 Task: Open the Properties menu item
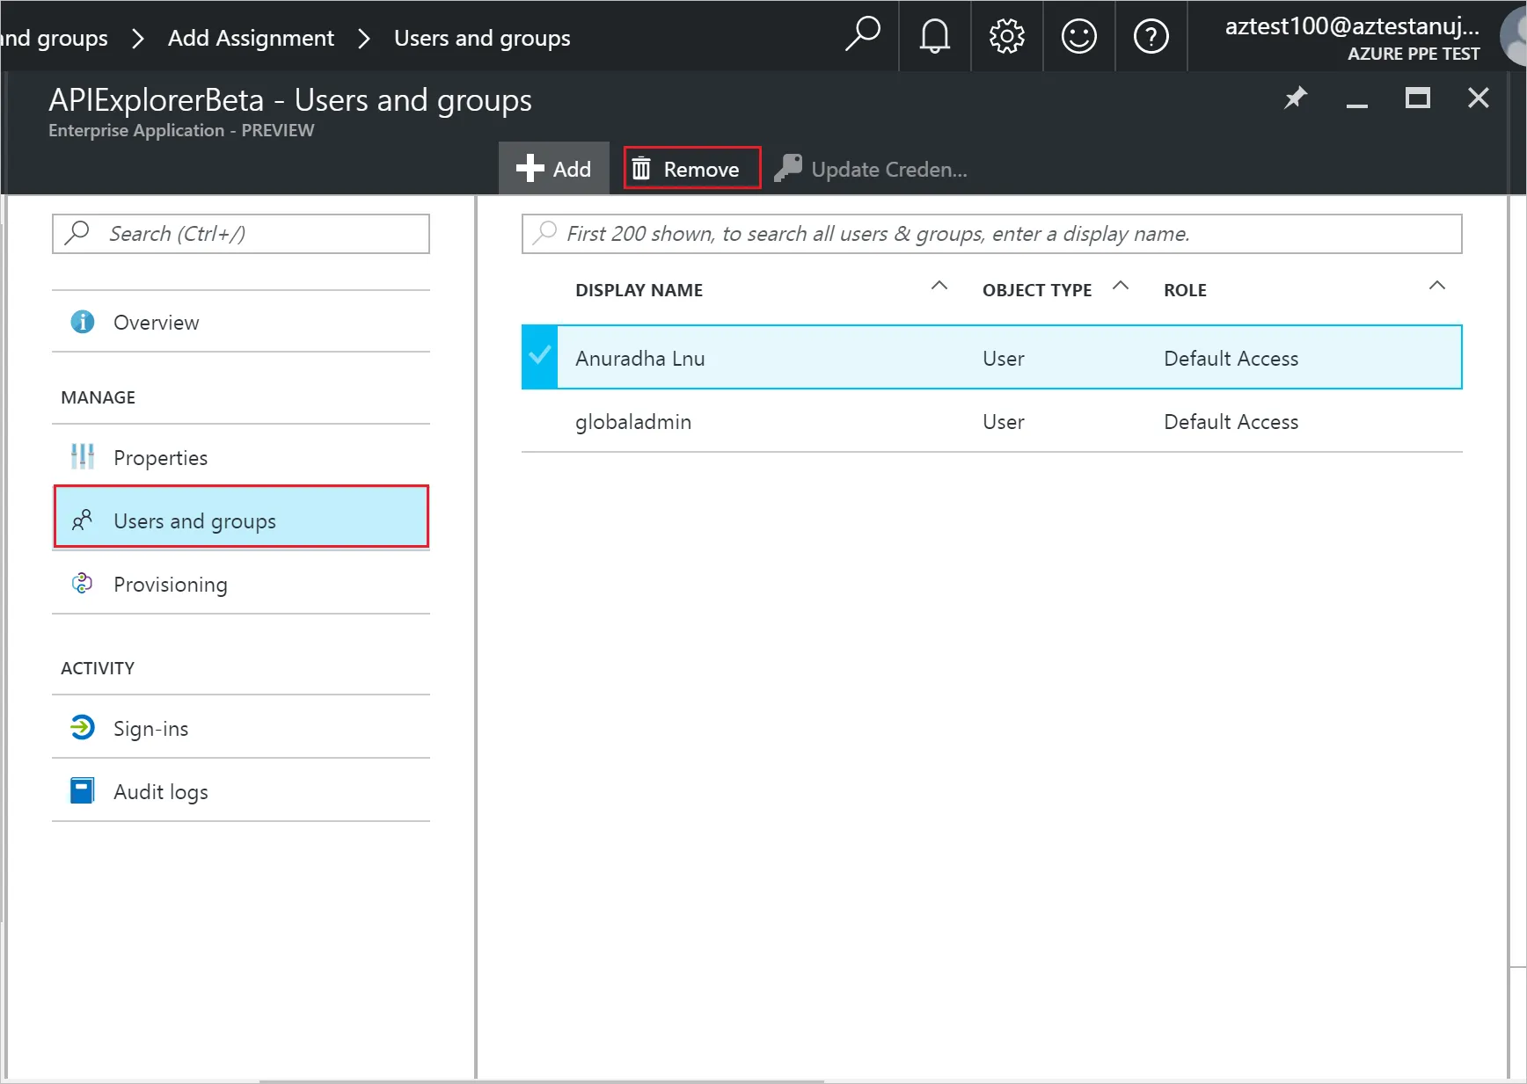click(x=241, y=457)
